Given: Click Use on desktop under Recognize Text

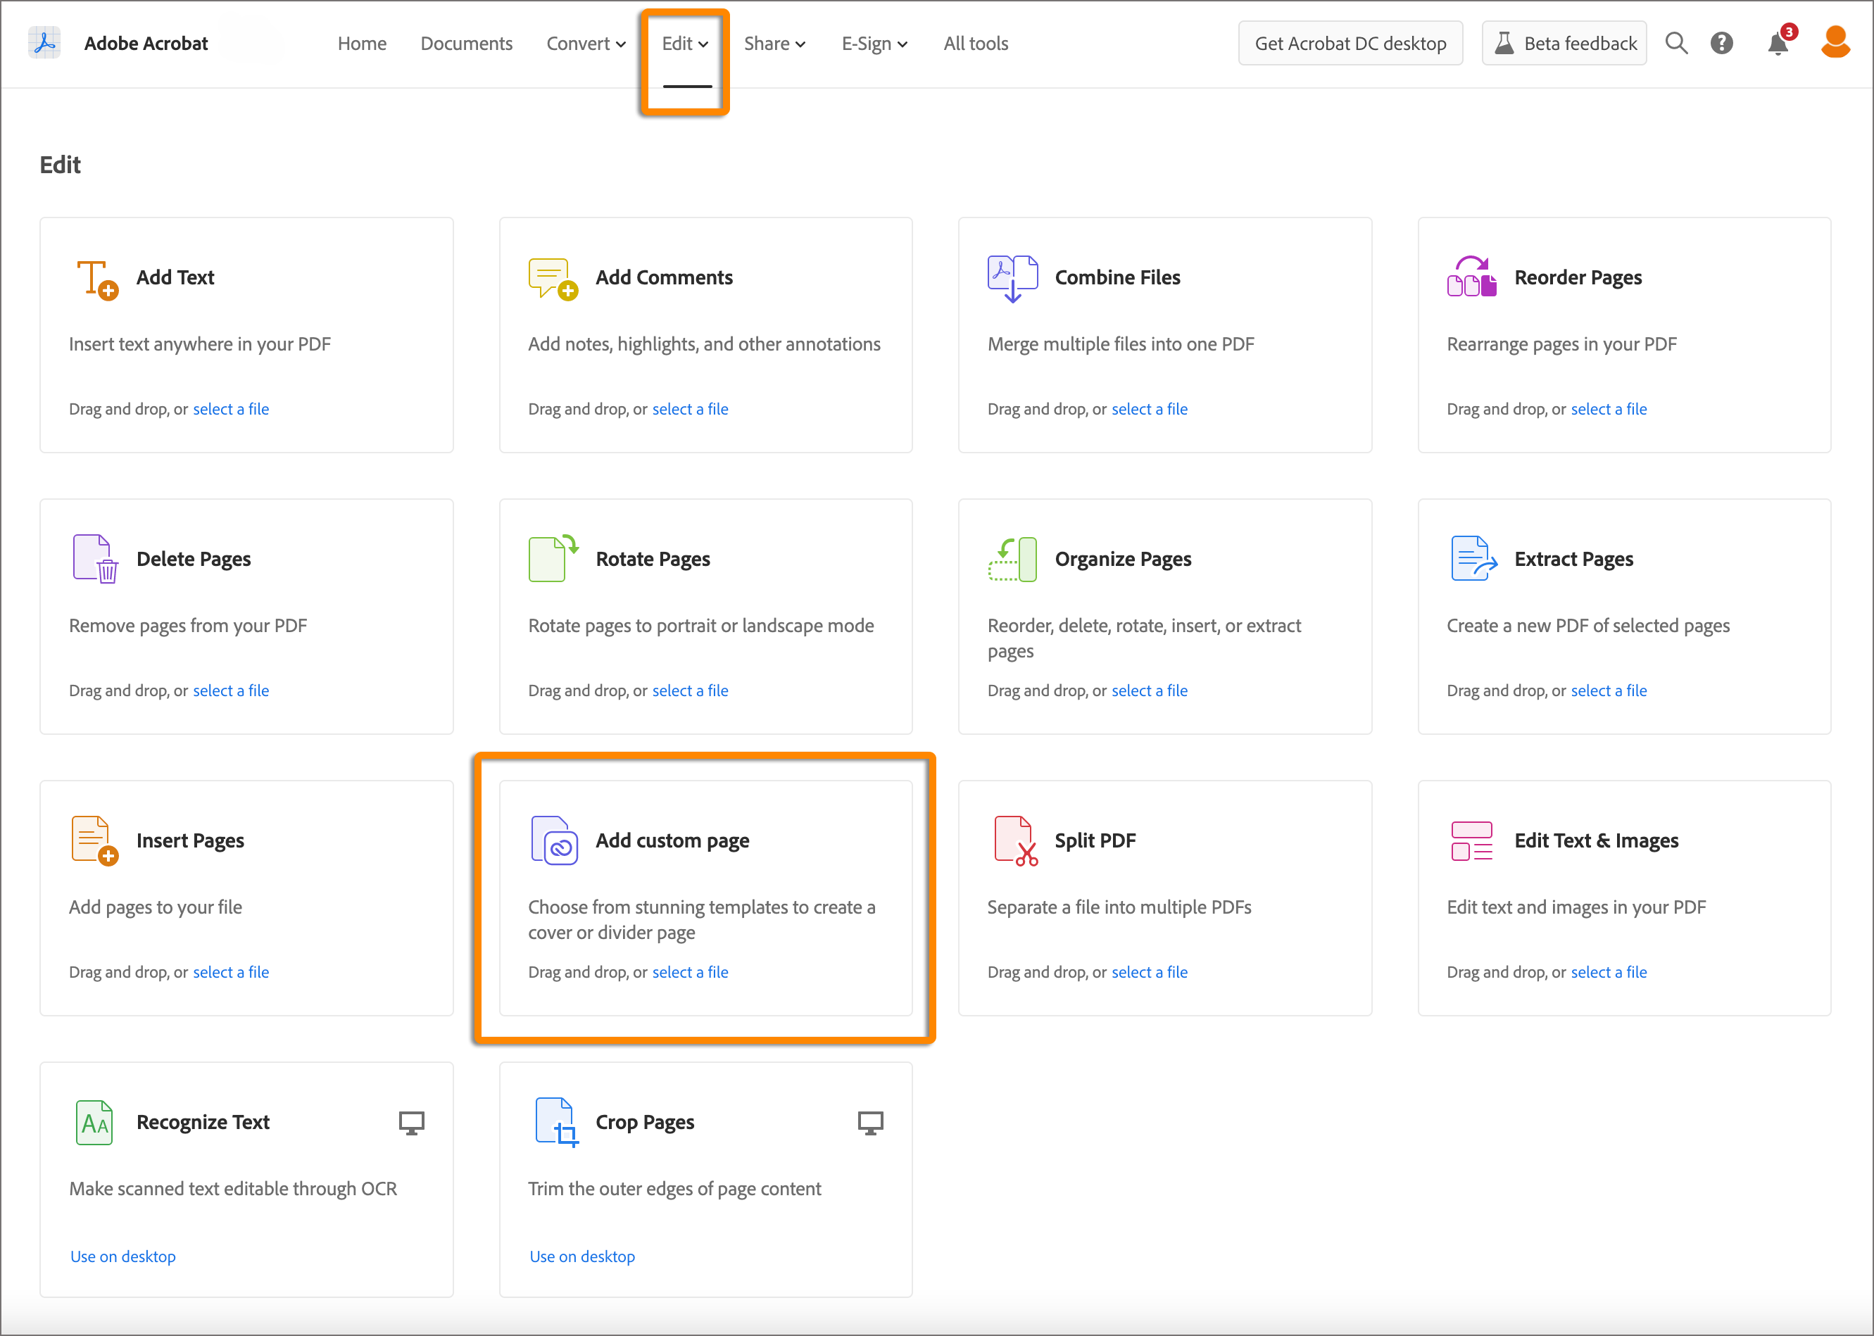Looking at the screenshot, I should tap(122, 1256).
